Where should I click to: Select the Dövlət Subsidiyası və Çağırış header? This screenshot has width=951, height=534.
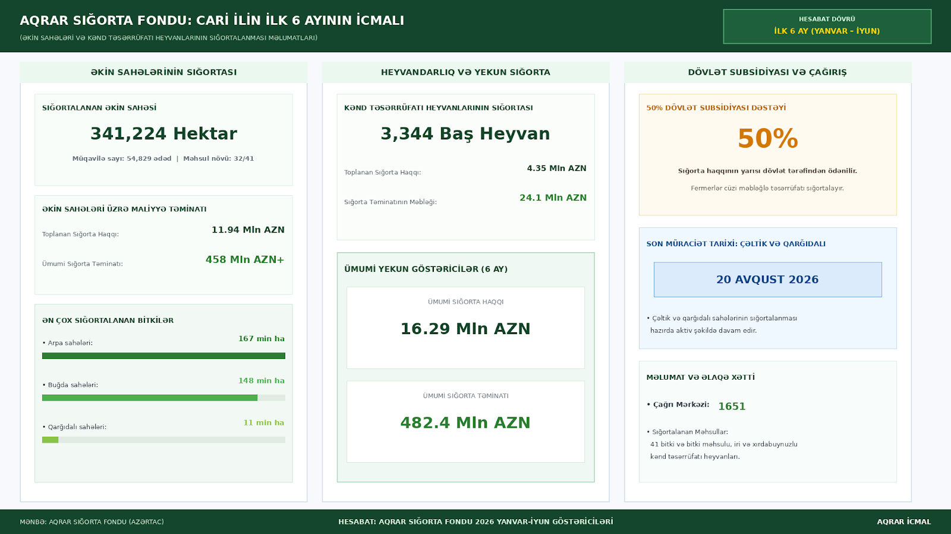tap(767, 72)
